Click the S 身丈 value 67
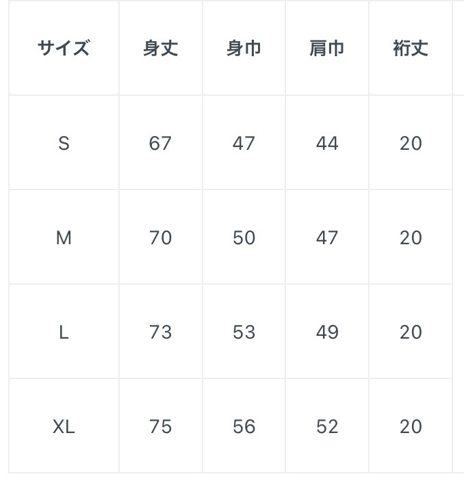This screenshot has height=483, width=464. (160, 143)
